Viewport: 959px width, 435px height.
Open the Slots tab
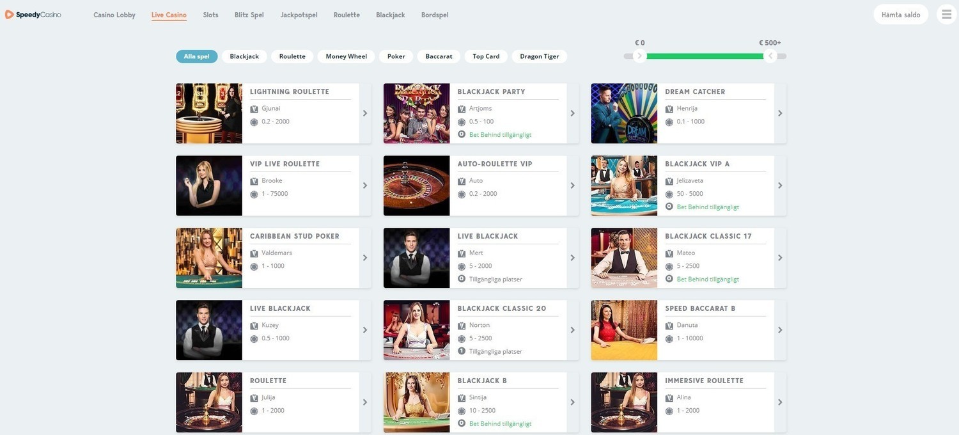[x=210, y=15]
